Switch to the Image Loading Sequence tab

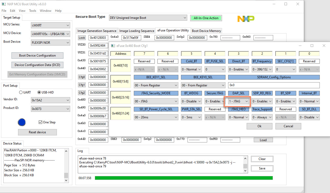(136, 31)
